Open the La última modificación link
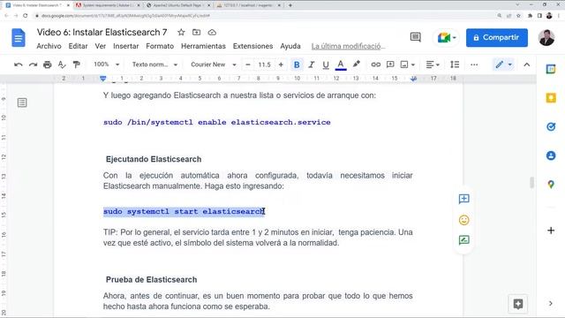Image resolution: width=565 pixels, height=318 pixels. point(348,46)
